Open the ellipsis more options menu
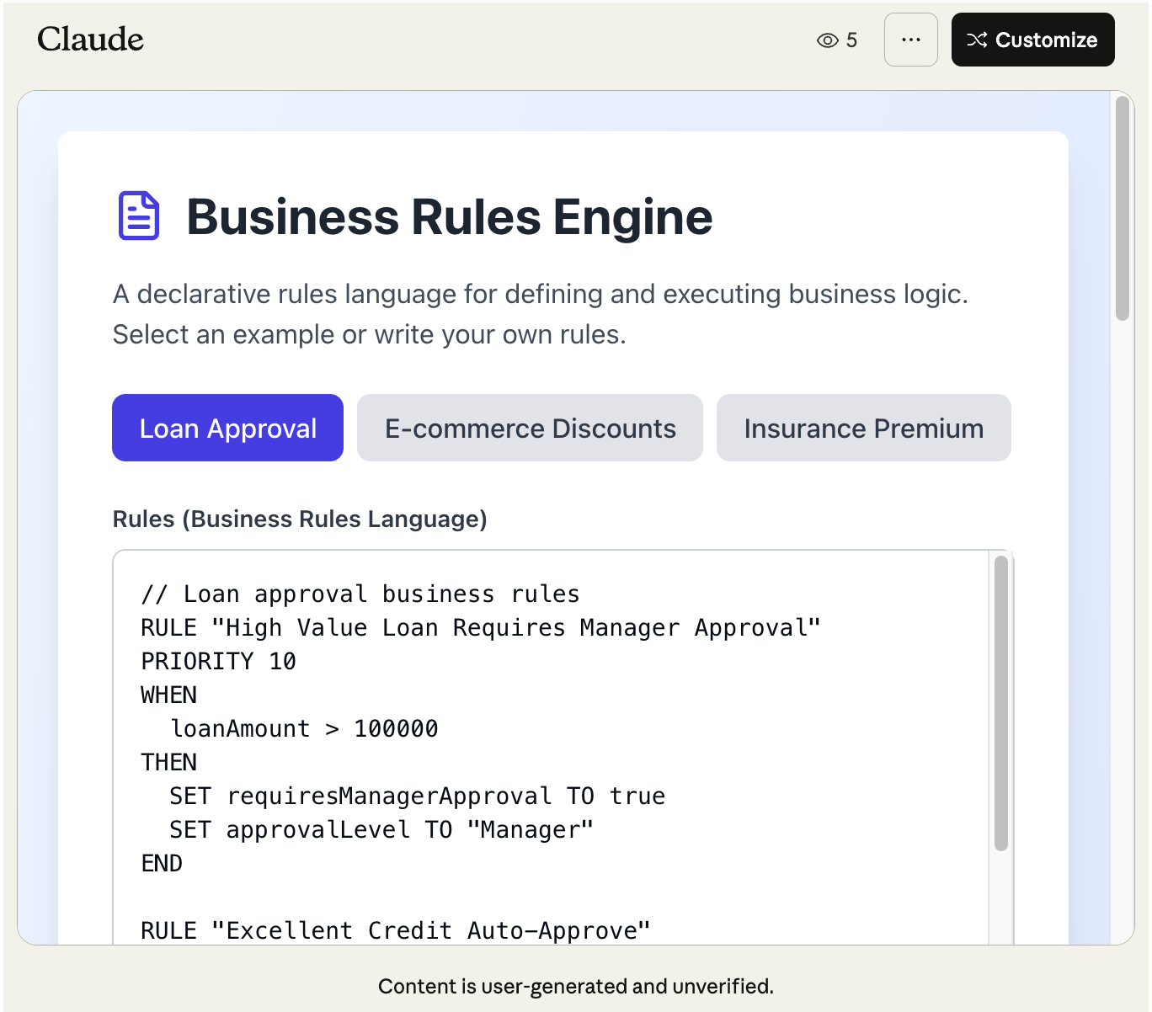The height and width of the screenshot is (1012, 1152). [910, 40]
